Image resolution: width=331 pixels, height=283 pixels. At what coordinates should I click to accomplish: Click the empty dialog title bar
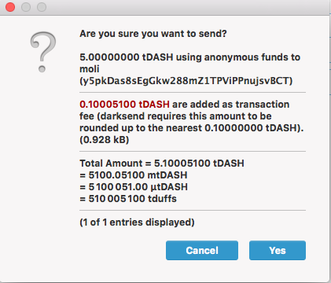click(183, 7)
